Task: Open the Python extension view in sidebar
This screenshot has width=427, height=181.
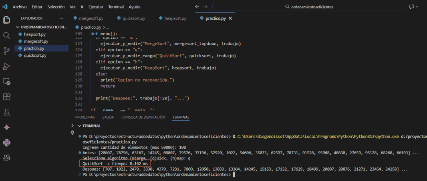Action: [x=6, y=143]
